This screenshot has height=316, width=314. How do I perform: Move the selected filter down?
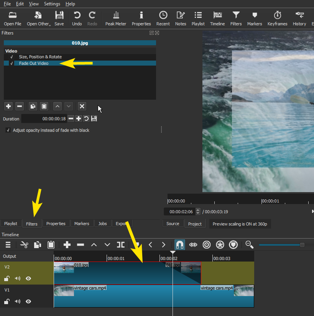[69, 106]
